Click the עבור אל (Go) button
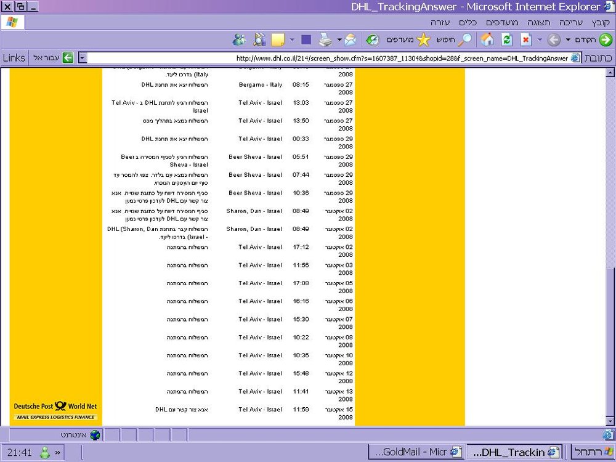 pyautogui.click(x=54, y=58)
